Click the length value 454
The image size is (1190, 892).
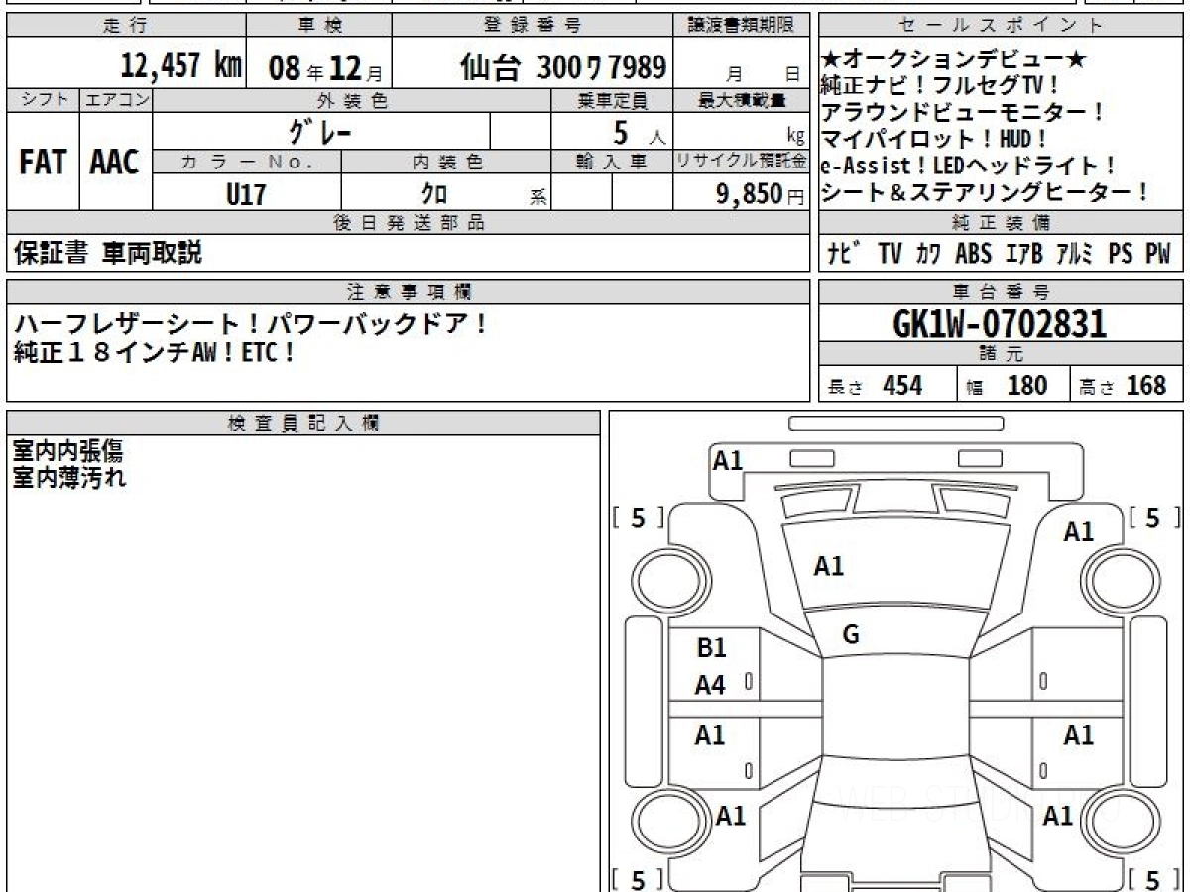pos(902,386)
